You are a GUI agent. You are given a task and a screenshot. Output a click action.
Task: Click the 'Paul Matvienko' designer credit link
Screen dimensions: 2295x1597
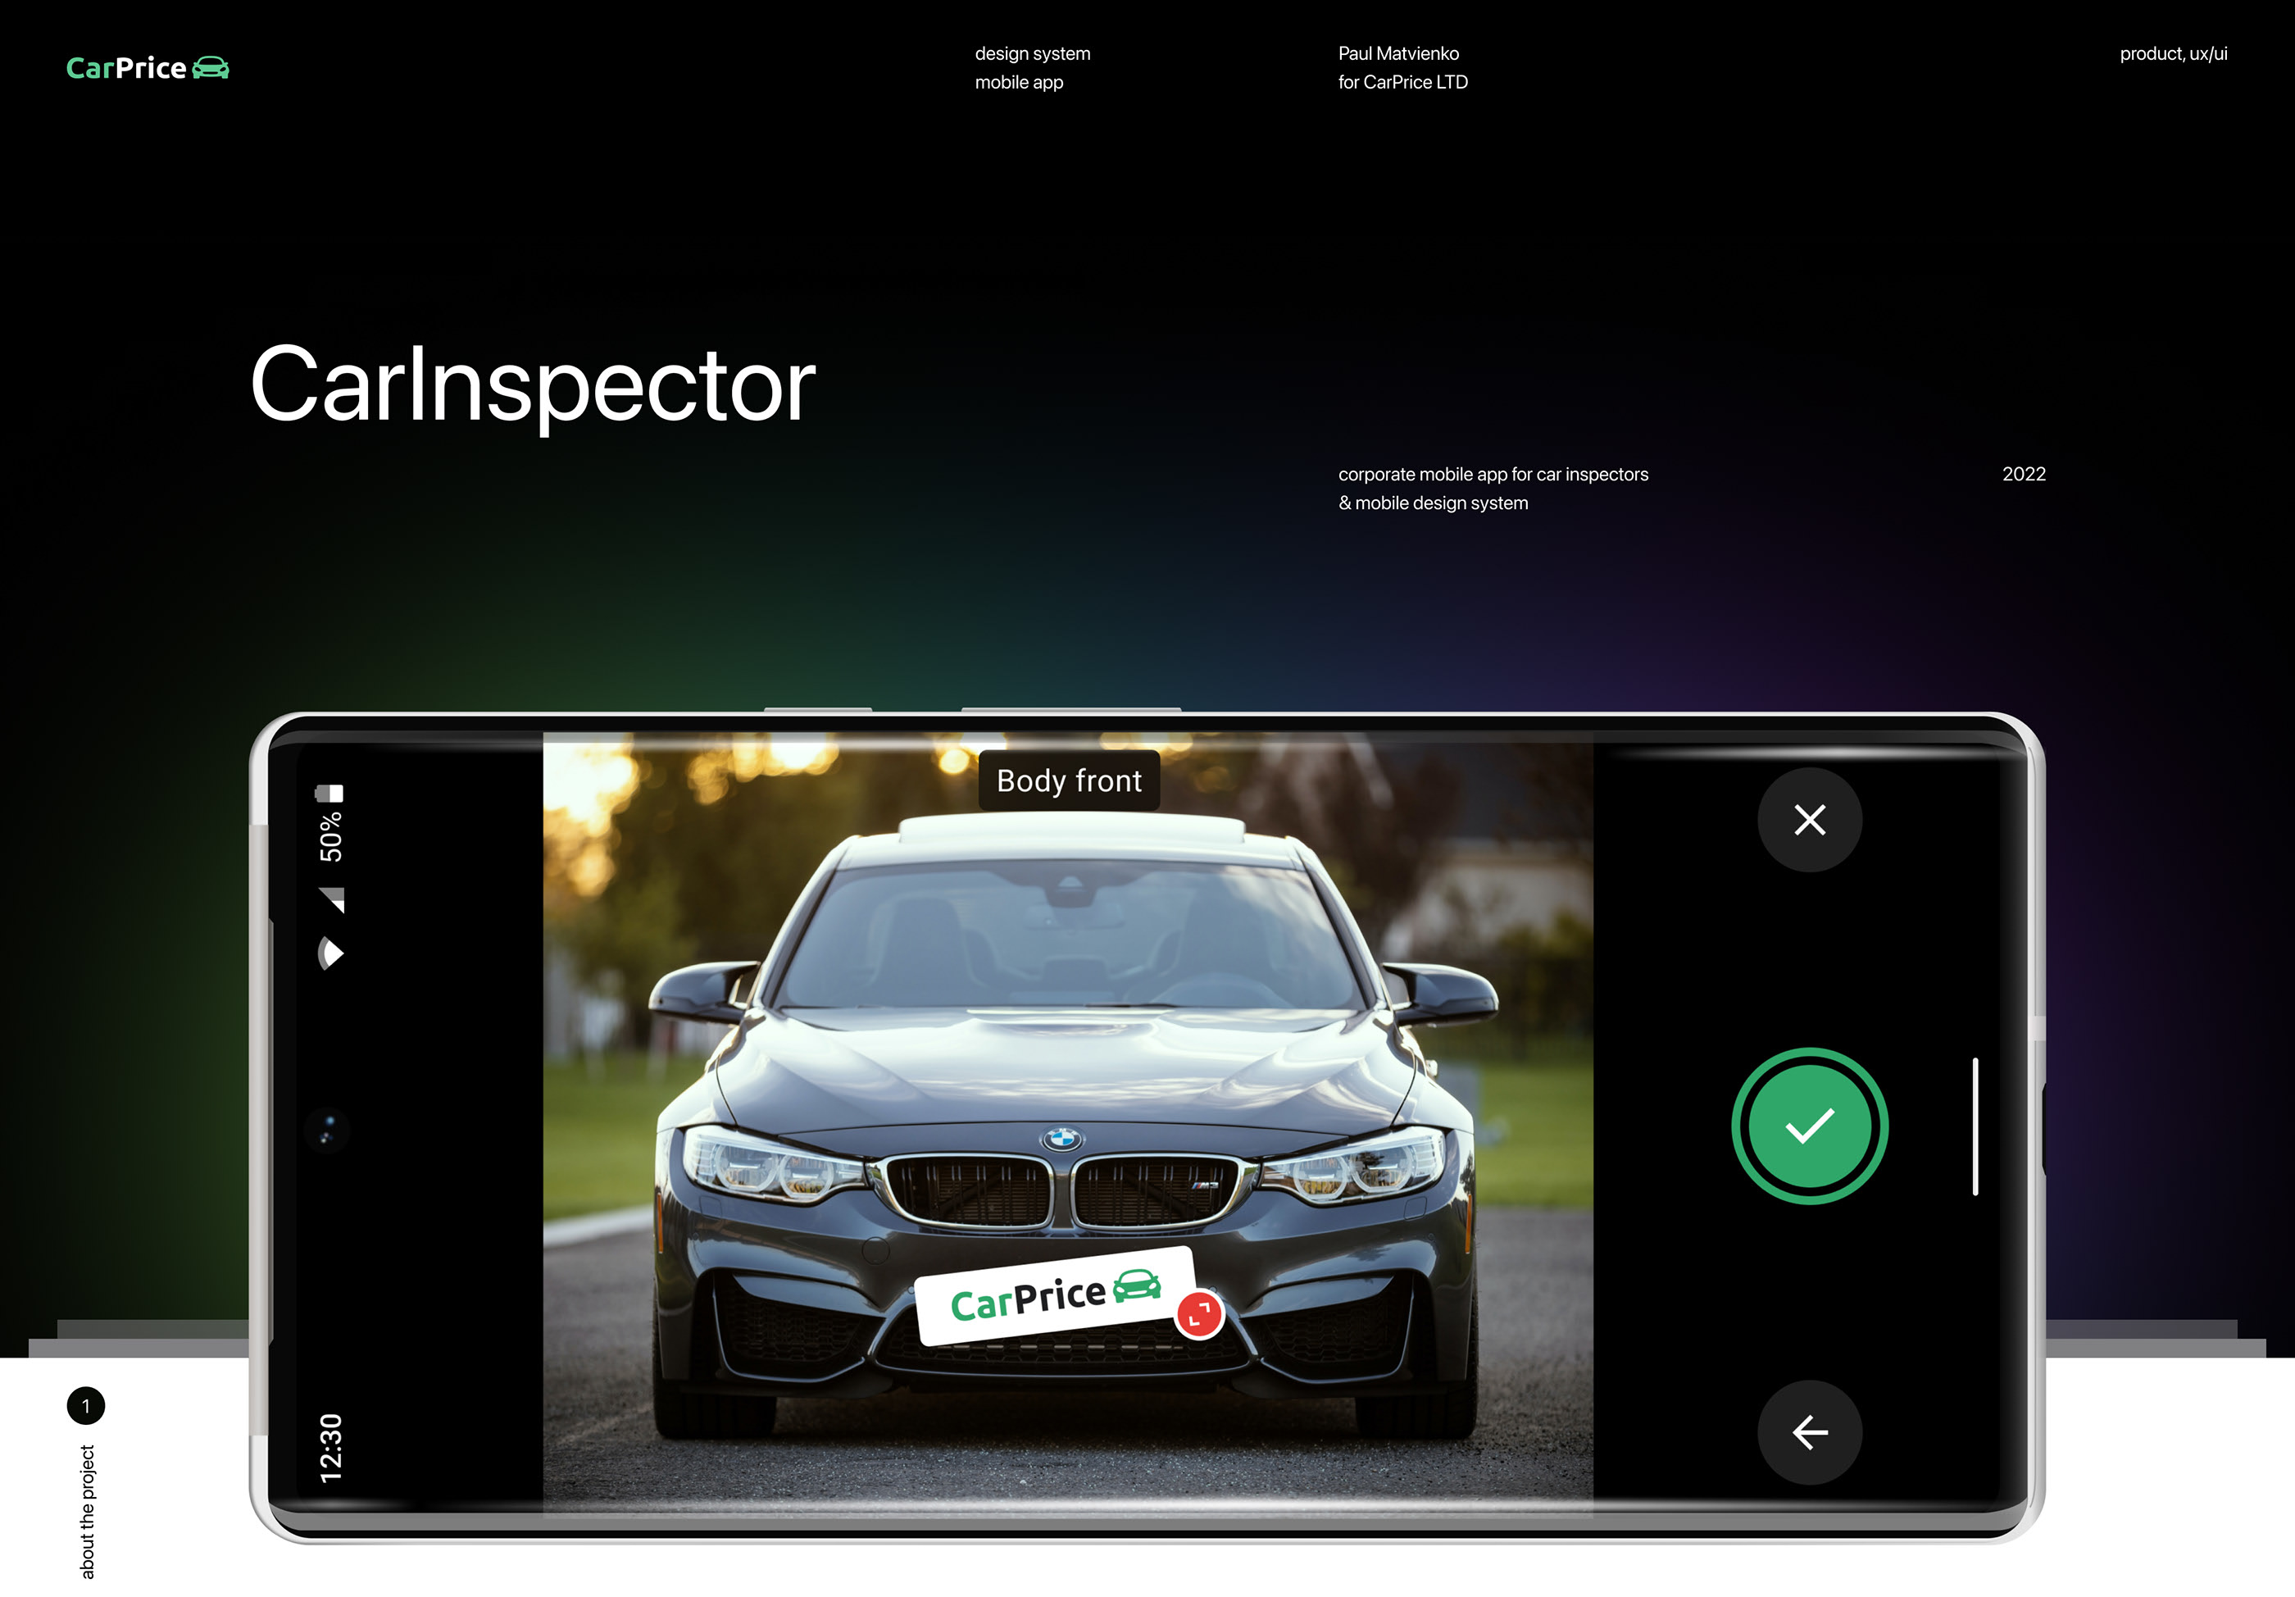pos(1397,54)
